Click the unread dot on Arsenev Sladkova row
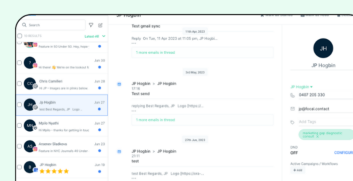Image resolution: width=353 pixels, height=181 pixels. click(99, 151)
